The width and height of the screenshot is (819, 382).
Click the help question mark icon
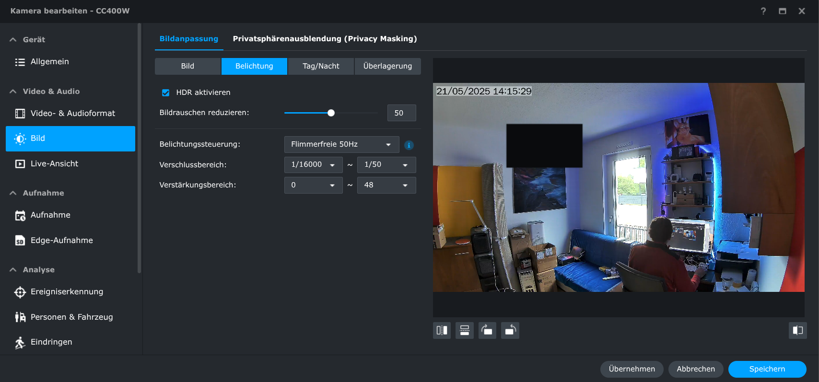click(763, 11)
